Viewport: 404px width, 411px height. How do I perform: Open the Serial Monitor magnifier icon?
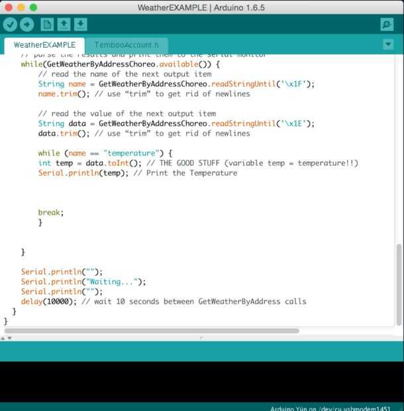pos(387,25)
